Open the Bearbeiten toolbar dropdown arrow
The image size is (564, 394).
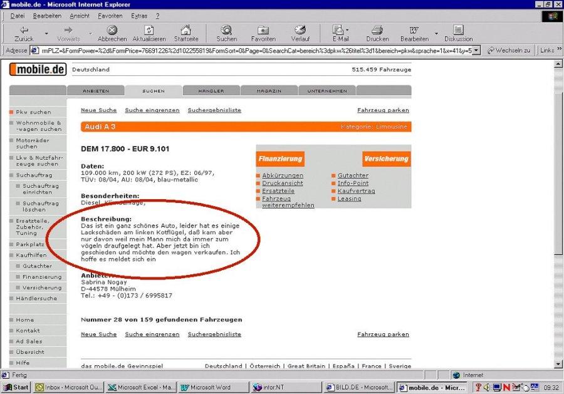point(436,34)
